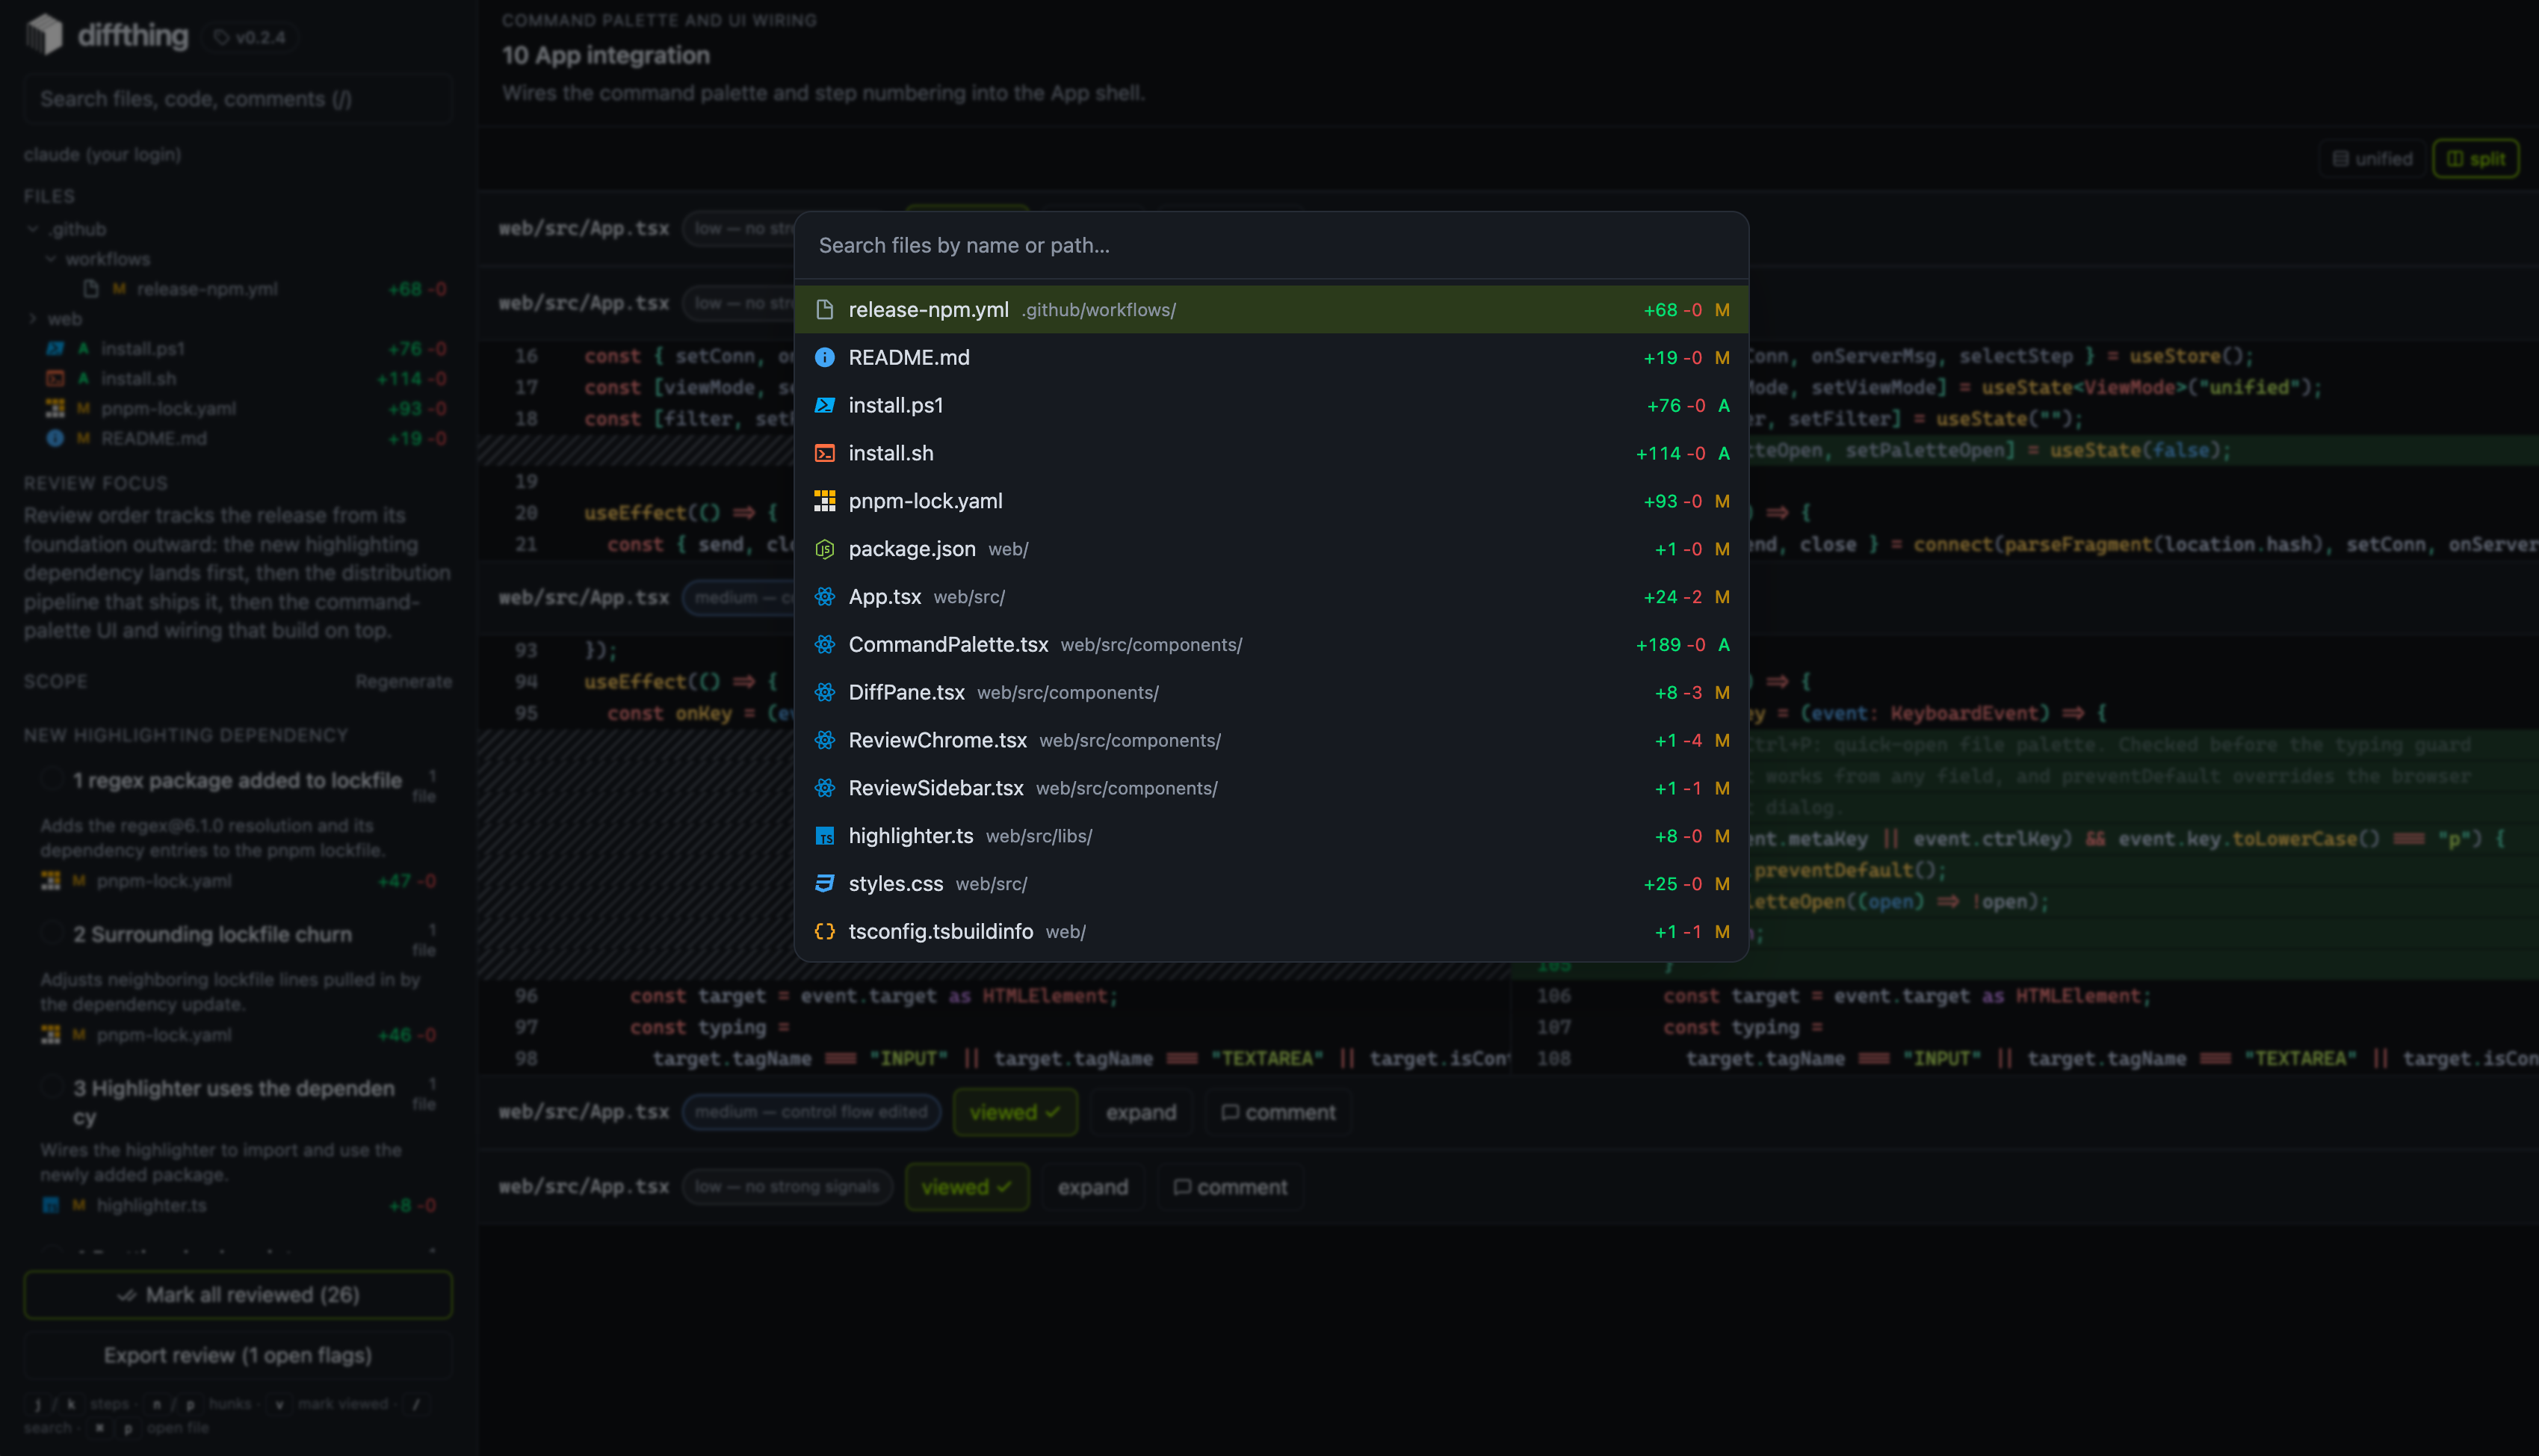This screenshot has height=1456, width=2539.
Task: Open ReviewChrome.tsx entry
Action: coord(1270,741)
